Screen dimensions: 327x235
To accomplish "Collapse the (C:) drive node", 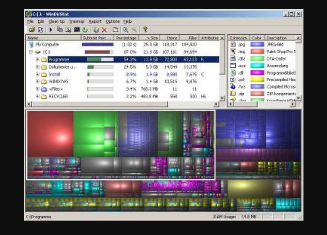I will tap(31, 52).
